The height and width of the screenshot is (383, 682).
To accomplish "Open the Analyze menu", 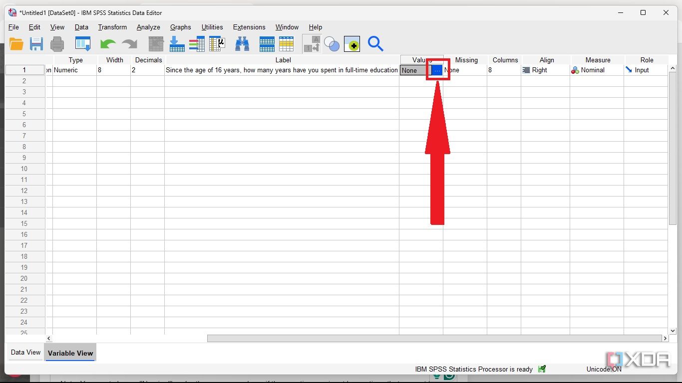I will tap(148, 27).
